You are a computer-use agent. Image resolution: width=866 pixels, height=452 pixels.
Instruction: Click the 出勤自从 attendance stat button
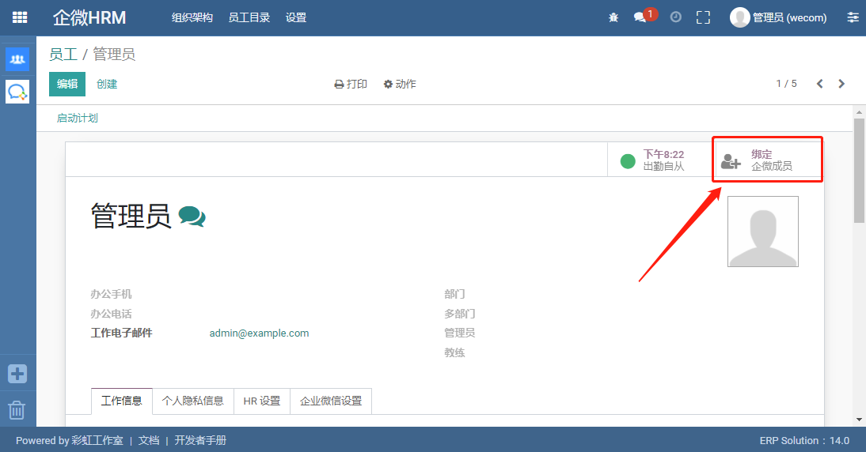click(662, 160)
